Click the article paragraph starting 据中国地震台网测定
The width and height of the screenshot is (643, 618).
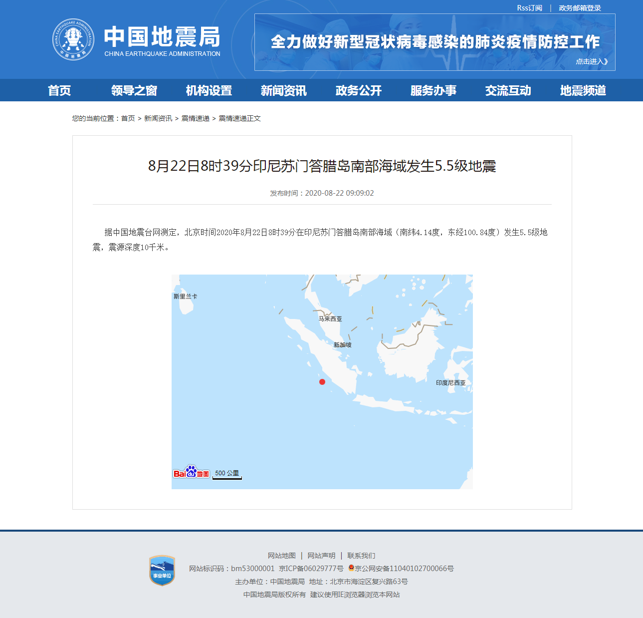pos(320,240)
